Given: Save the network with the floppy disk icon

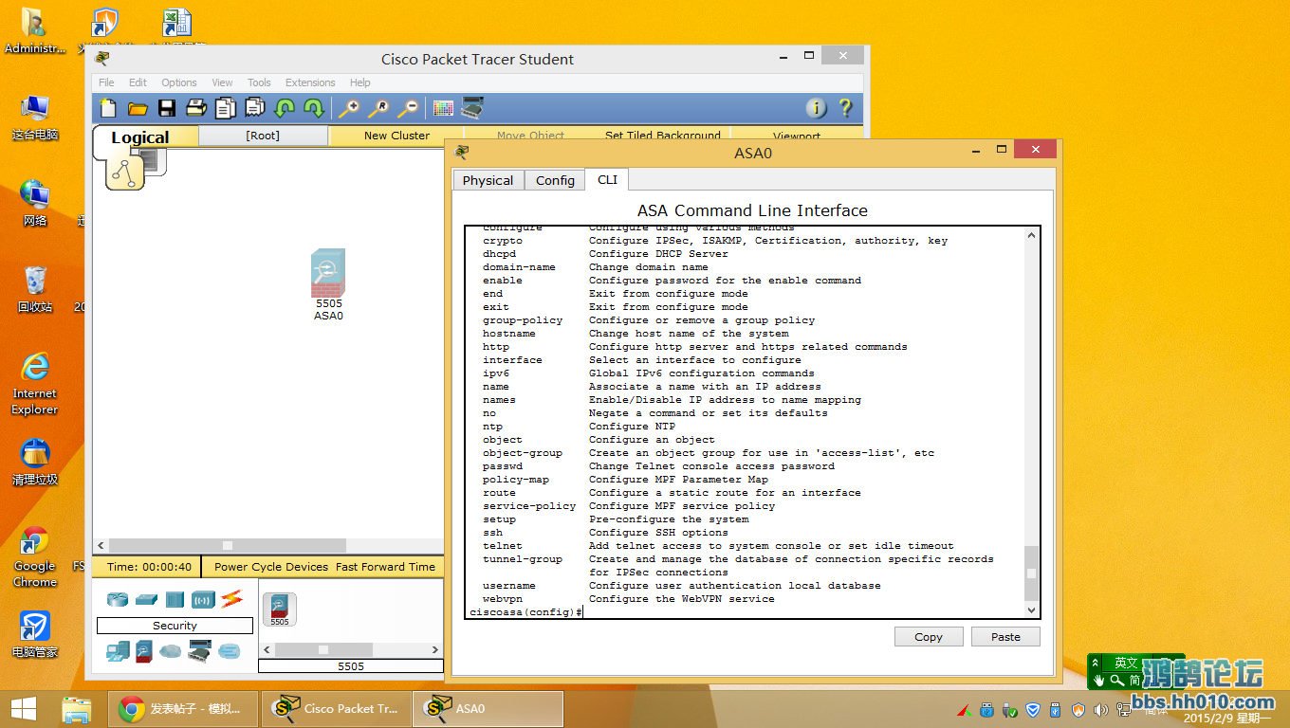Looking at the screenshot, I should click(167, 108).
